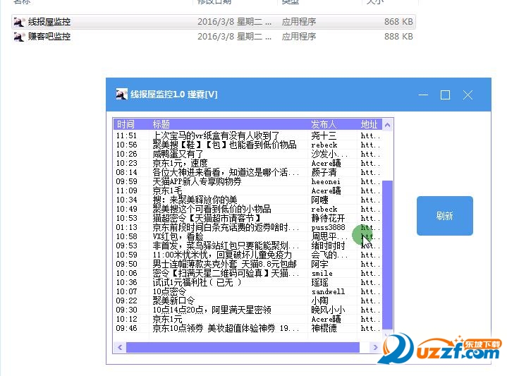Image resolution: width=507 pixels, height=376 pixels.
Task: Click address link in 阿宇 row
Action: 370,265
